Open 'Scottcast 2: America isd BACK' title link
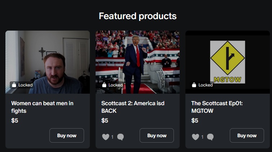 [x=133, y=107]
